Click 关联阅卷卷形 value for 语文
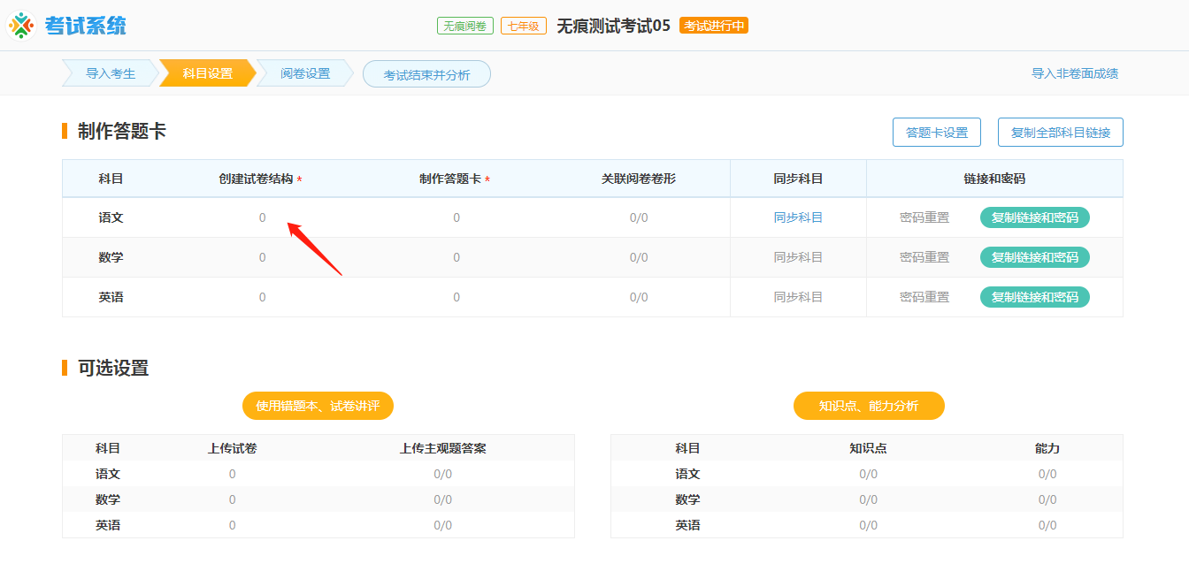Screen dimensions: 1189x579 tap(639, 217)
